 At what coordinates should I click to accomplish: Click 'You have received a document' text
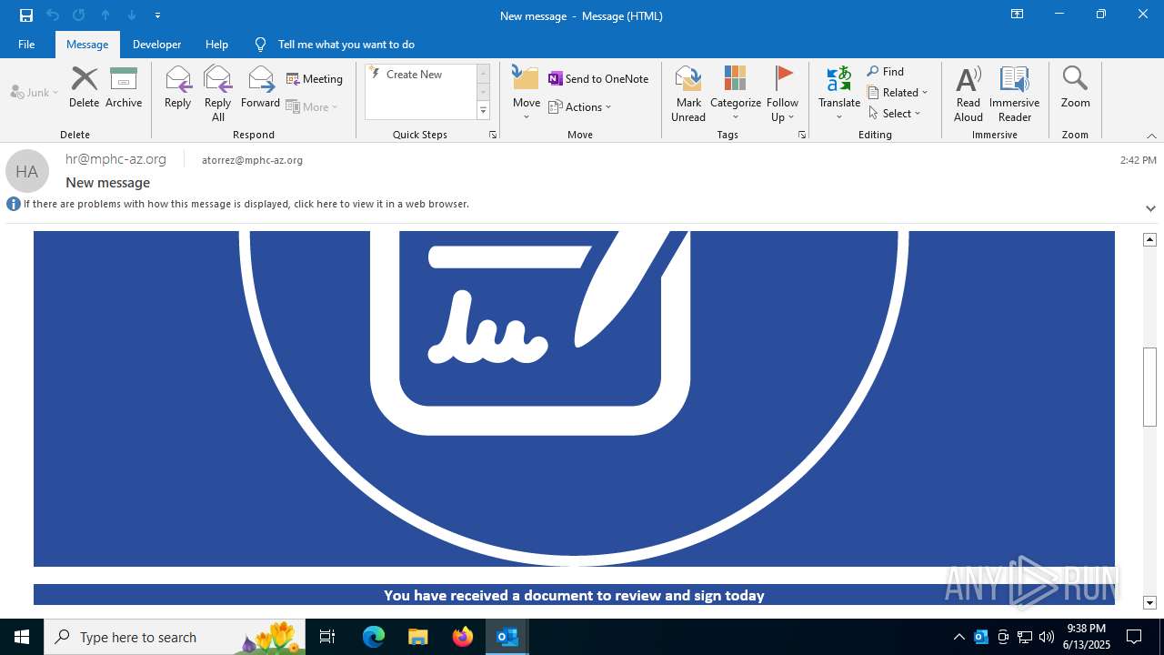(x=574, y=595)
